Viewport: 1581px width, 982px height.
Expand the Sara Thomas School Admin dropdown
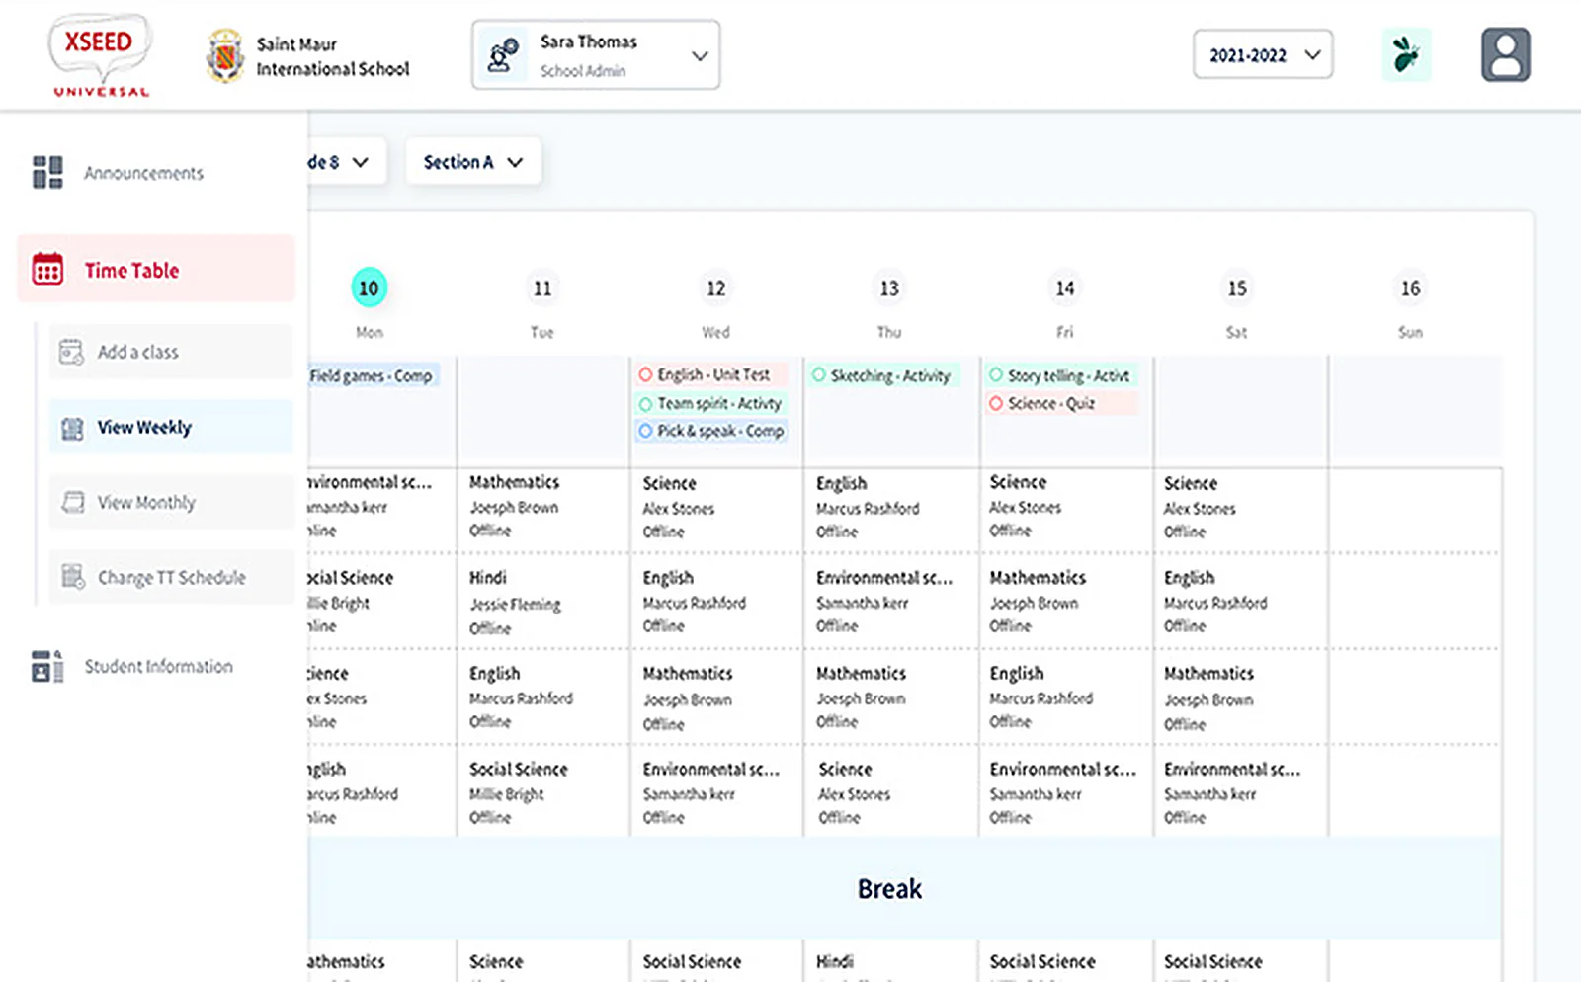coord(596,55)
